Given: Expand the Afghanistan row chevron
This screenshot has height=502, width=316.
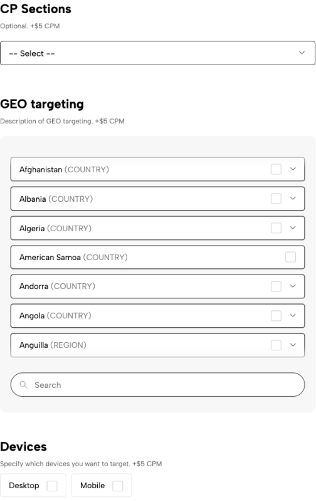Looking at the screenshot, I should click(293, 169).
